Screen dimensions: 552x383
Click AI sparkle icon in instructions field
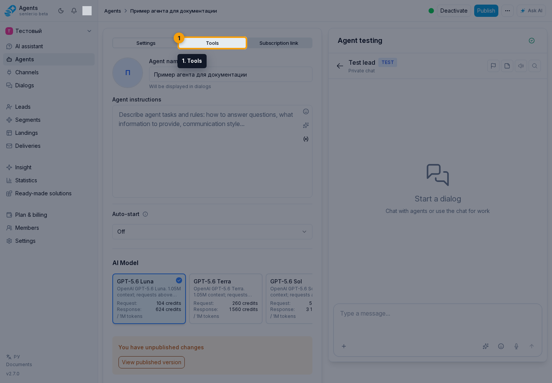(306, 125)
